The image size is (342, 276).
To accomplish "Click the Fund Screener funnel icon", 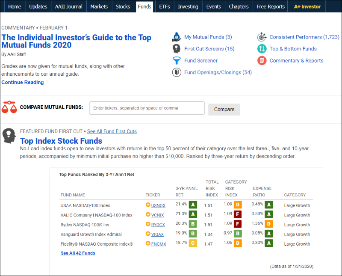I will [177, 60].
